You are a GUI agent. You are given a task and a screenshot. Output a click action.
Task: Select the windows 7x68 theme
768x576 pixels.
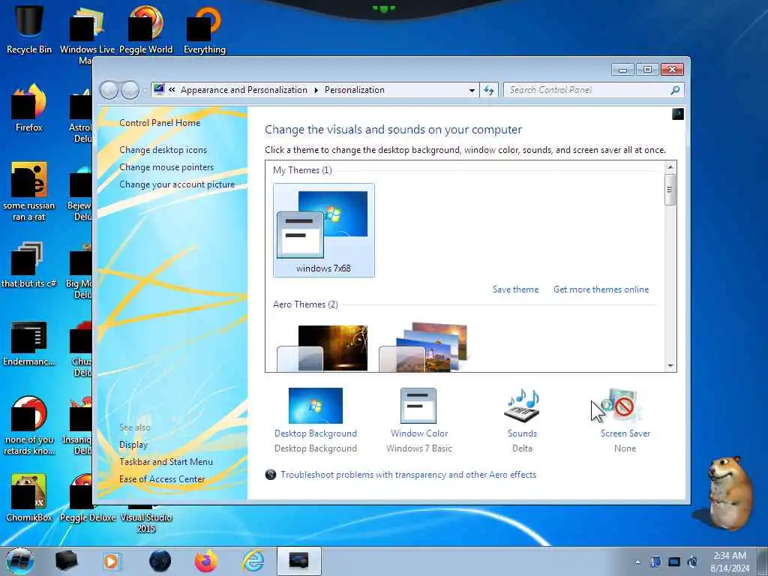tap(324, 230)
